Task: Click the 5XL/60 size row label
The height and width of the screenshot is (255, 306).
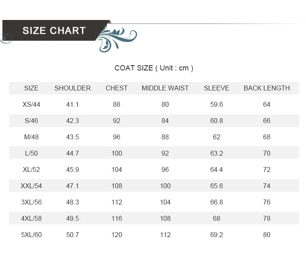Action: tap(31, 235)
